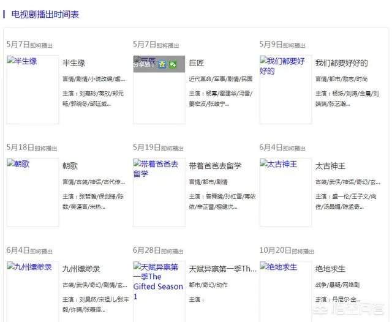The width and height of the screenshot is (392, 322).
Task: Click the 天赋异禀第一季Th... title link
Action: [222, 269]
